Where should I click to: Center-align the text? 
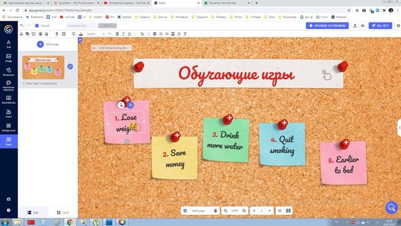coord(155,34)
